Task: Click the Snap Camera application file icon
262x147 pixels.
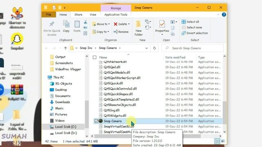Action: pyautogui.click(x=101, y=121)
